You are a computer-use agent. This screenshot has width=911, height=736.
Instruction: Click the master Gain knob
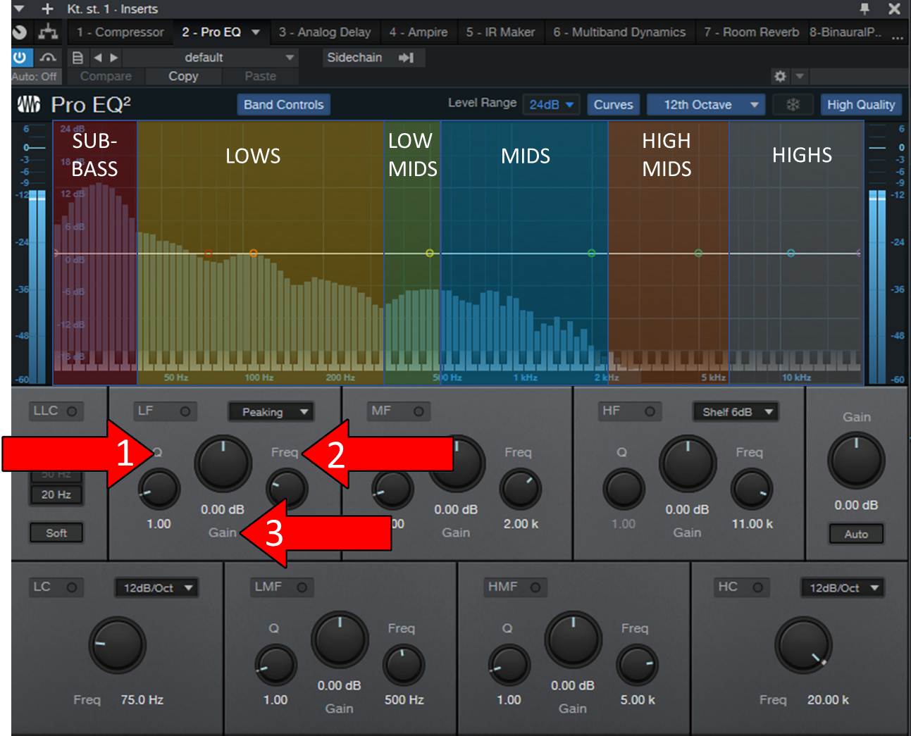coord(856,461)
